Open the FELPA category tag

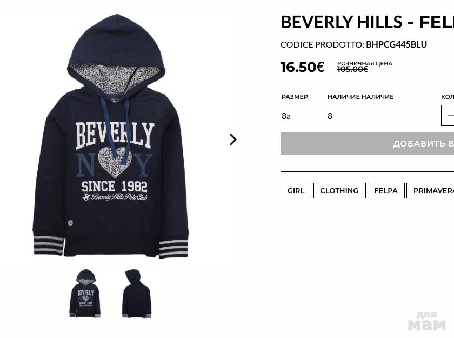[386, 190]
